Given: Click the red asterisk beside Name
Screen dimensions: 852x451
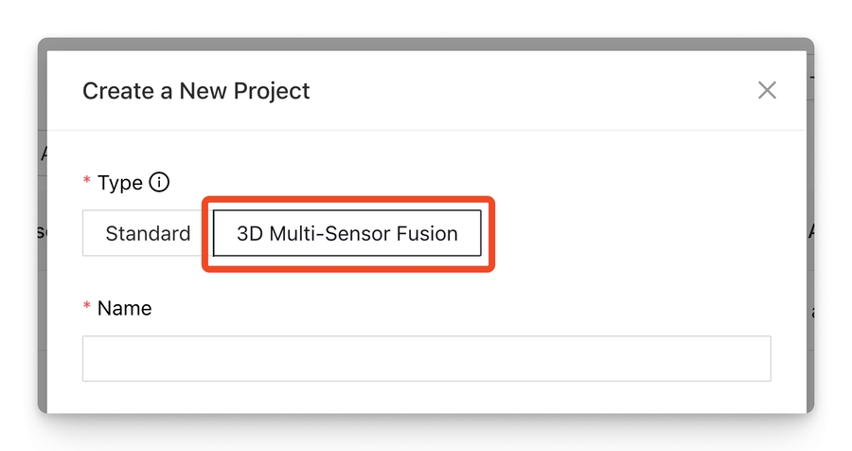Looking at the screenshot, I should point(87,308).
